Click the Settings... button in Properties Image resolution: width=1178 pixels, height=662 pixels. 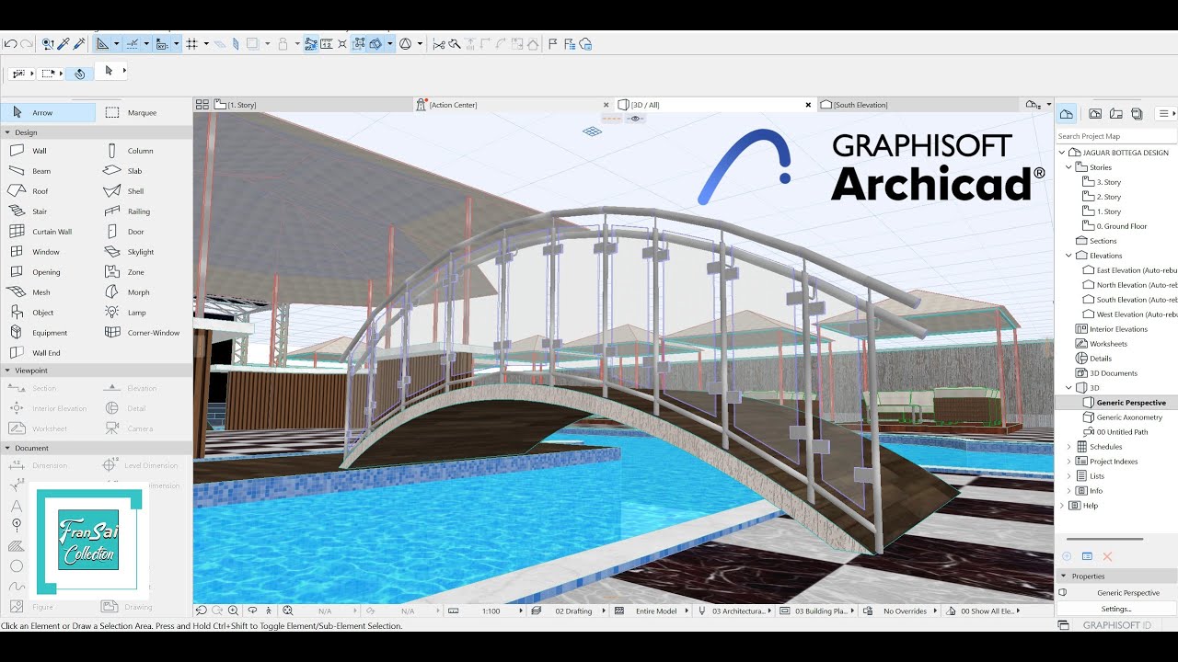pyautogui.click(x=1116, y=609)
